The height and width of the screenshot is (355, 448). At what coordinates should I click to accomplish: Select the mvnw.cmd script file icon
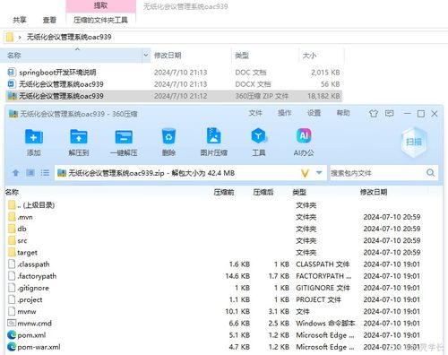pyautogui.click(x=12, y=323)
